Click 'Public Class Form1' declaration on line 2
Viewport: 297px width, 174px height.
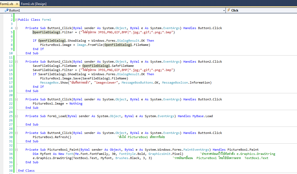(34, 20)
